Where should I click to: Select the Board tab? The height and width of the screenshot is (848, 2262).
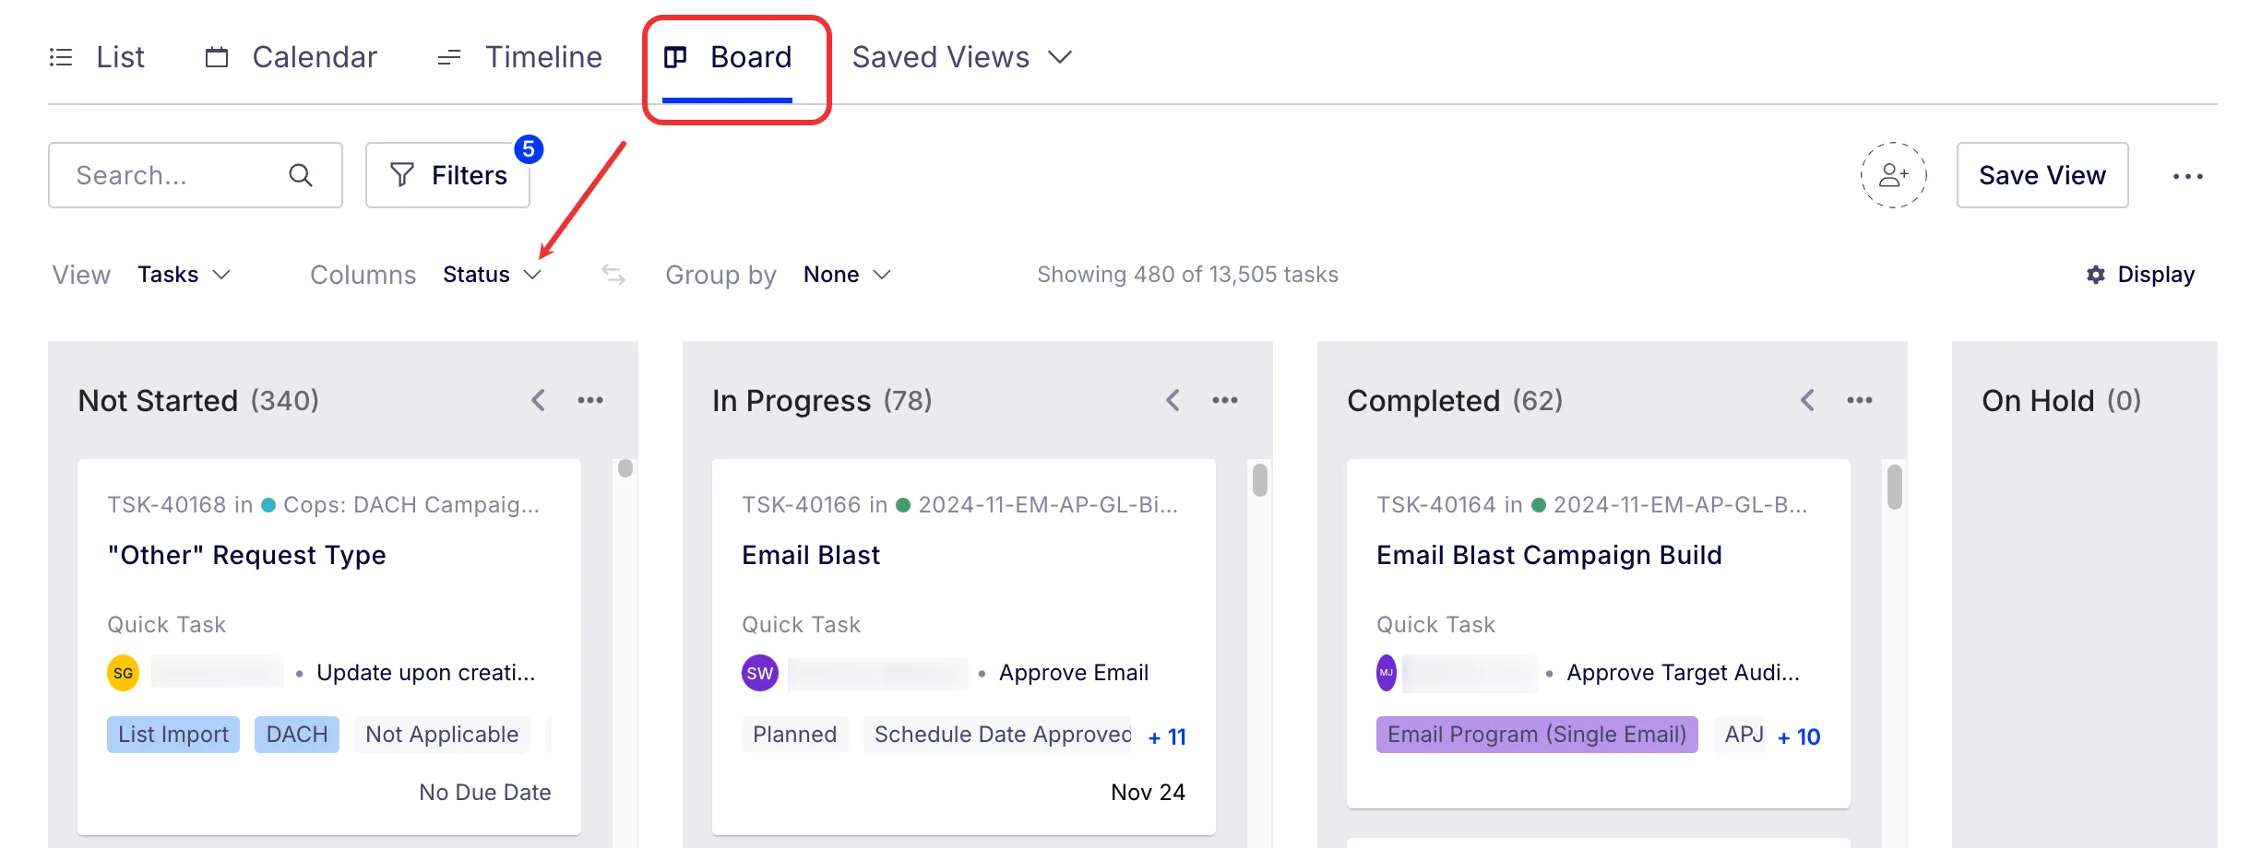[x=728, y=57]
